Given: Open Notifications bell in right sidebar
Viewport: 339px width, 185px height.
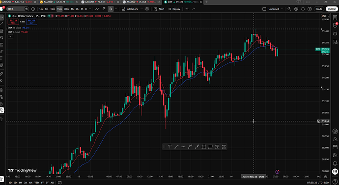Looking at the screenshot, I should tap(335, 163).
